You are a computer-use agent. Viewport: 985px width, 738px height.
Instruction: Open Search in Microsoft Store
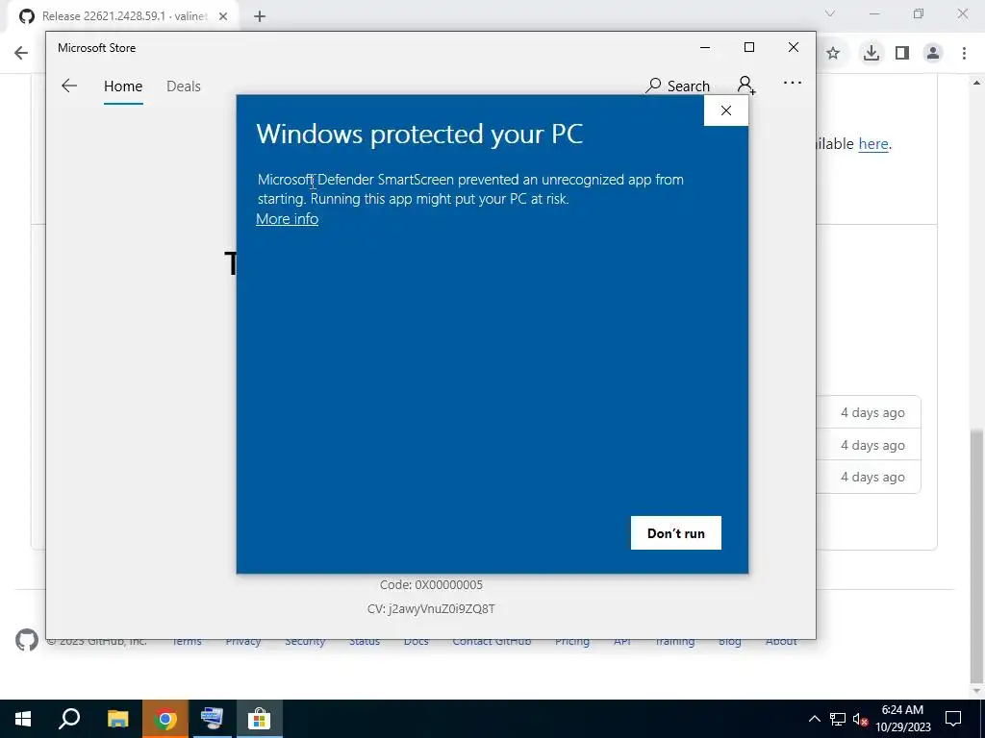678,86
